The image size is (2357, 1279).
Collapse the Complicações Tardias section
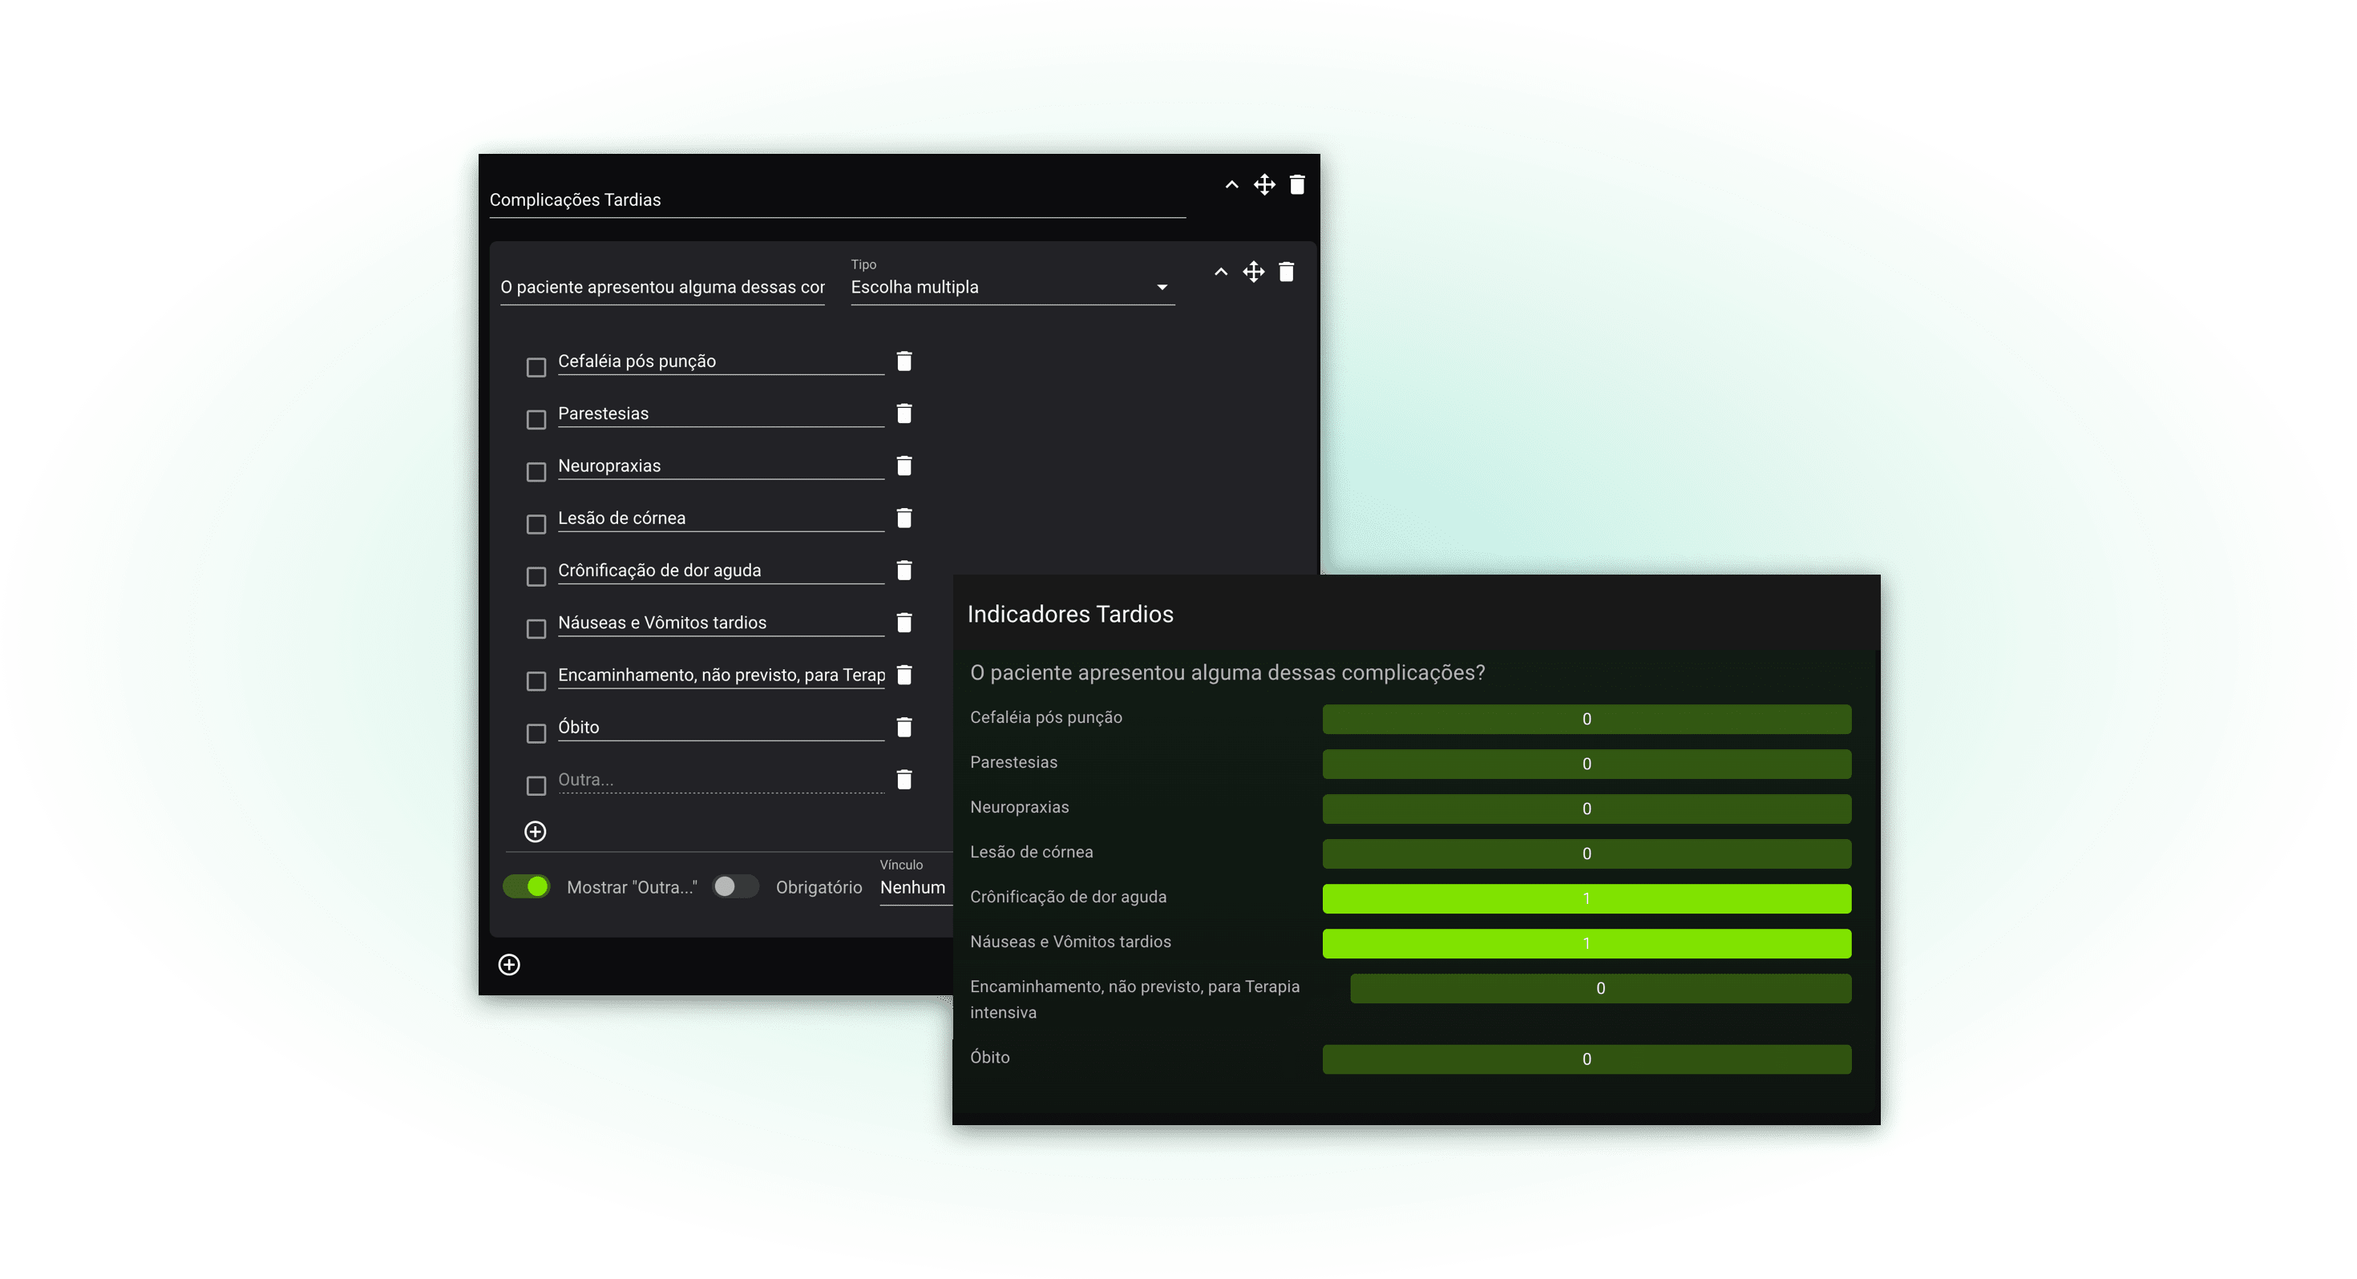click(x=1231, y=185)
